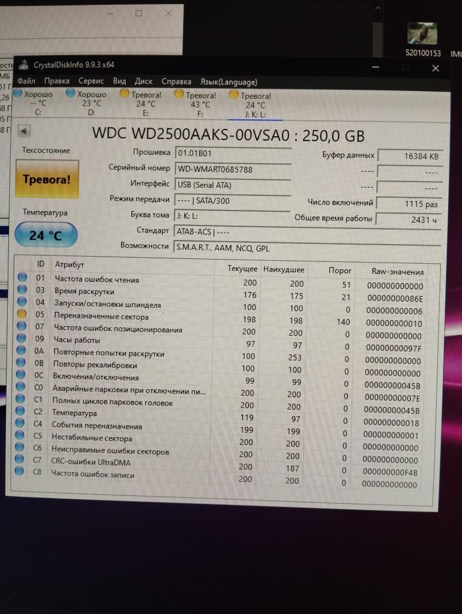This screenshot has height=614, width=462.
Task: Select the Переназначенные сектора attribute text
Action: coord(101,316)
